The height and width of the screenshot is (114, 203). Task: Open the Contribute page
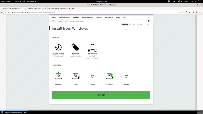[109, 17]
